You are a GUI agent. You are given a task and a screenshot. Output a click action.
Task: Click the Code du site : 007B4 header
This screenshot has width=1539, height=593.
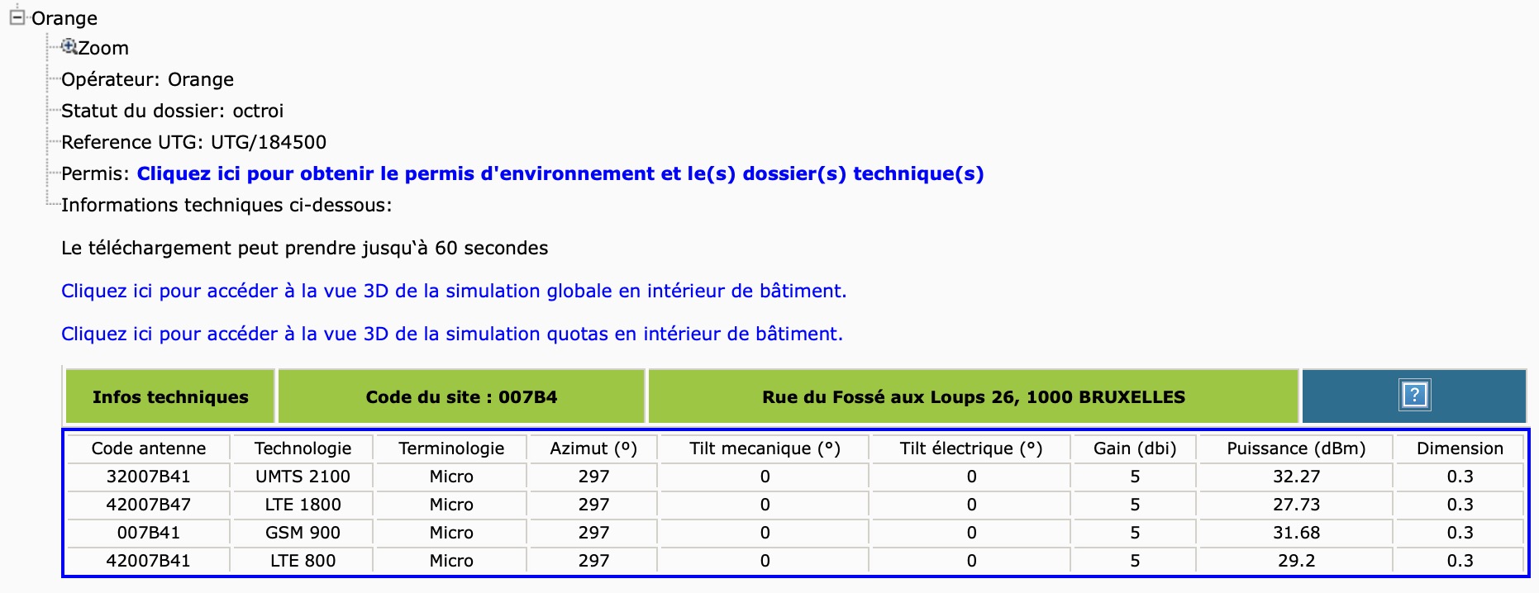tap(461, 396)
